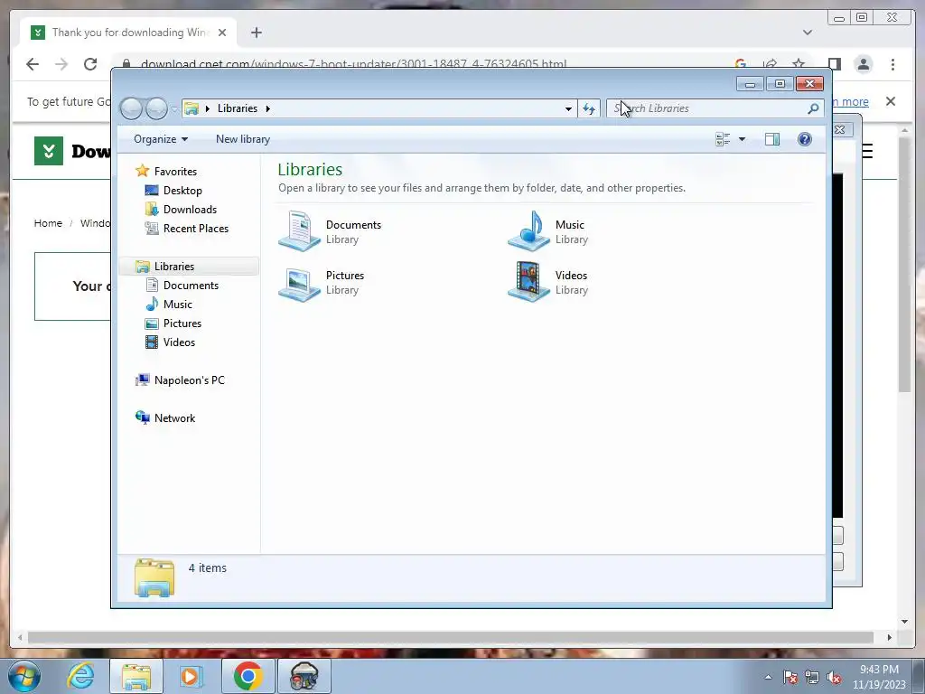This screenshot has height=694, width=925.
Task: Select Documents under Libraries in sidebar
Action: (191, 285)
